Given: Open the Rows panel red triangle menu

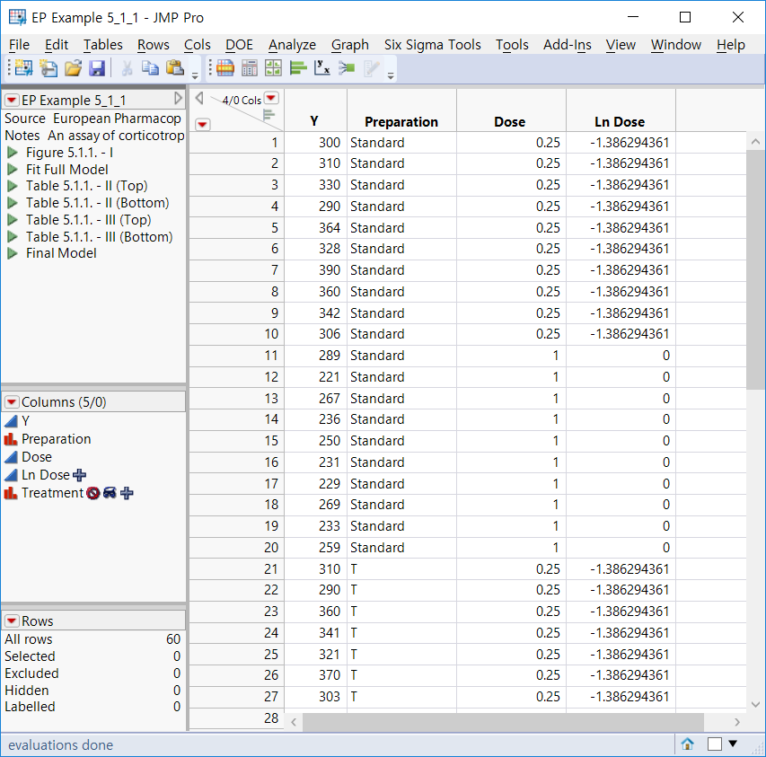Looking at the screenshot, I should point(12,621).
